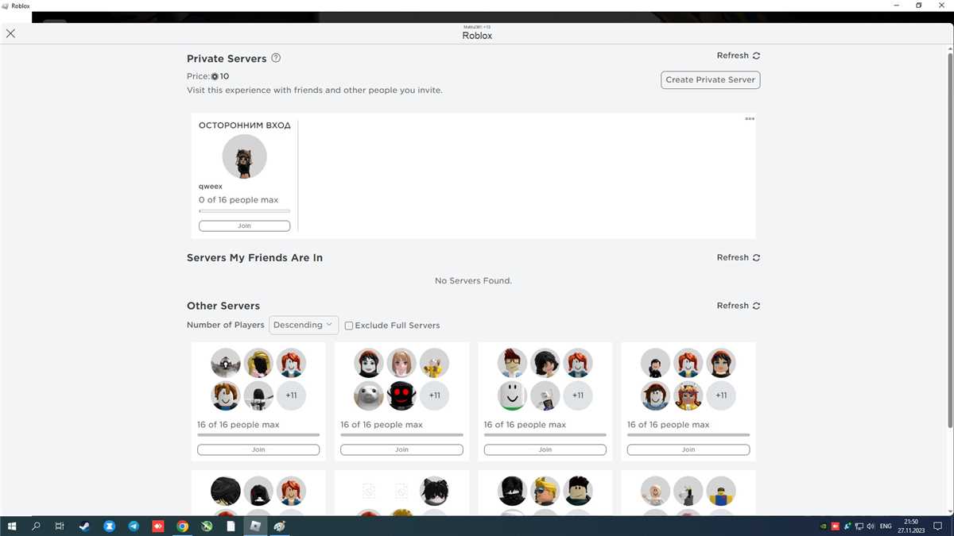Open the green circular app icon on the taskbar
Screen dimensions: 954x536
207,526
